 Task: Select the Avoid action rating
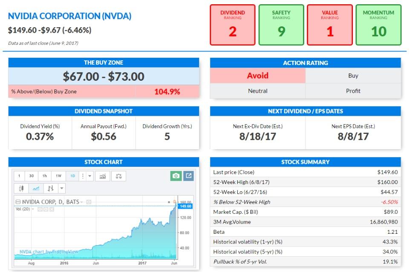(x=257, y=76)
